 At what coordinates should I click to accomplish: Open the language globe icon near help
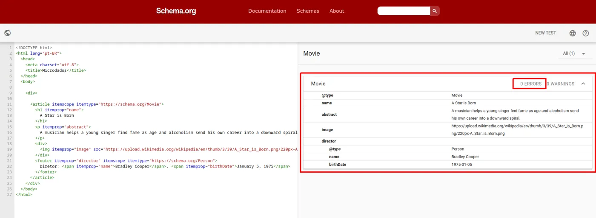click(x=573, y=33)
